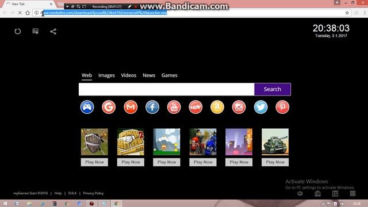Open the orange creature platformer thumbnail
Image resolution: width=368 pixels, height=207 pixels.
click(167, 142)
